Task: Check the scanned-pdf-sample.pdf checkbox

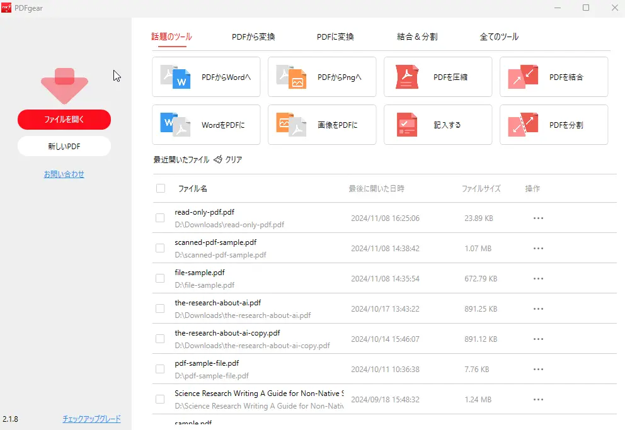Action: tap(159, 248)
